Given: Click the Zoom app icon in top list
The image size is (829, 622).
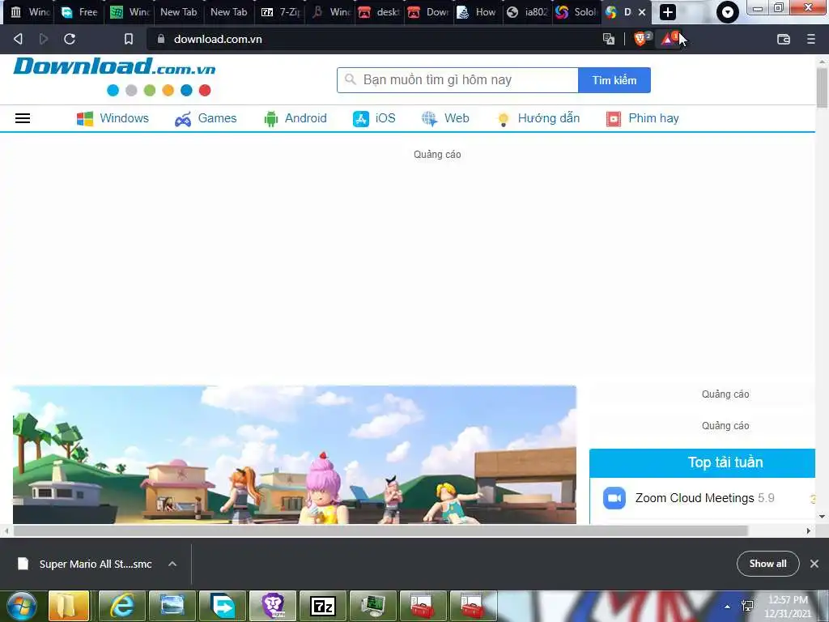Looking at the screenshot, I should (x=614, y=498).
